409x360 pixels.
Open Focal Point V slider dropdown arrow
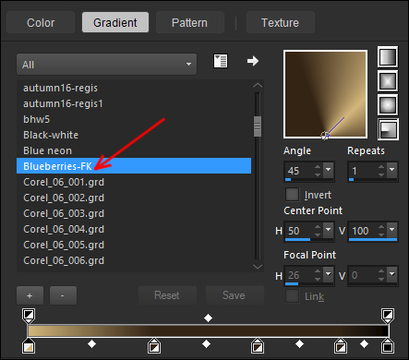(x=392, y=274)
